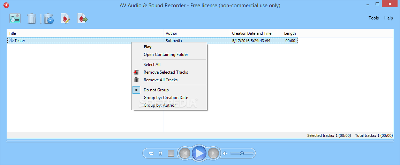The width and height of the screenshot is (400, 165).
Task: Click trash icon next to Remove Selected Tracks
Action: [136, 72]
